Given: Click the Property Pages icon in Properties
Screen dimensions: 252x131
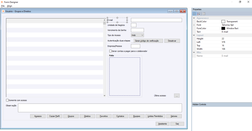Looking at the screenshot, I should pos(203,14).
